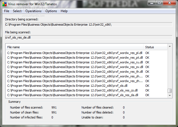178x127 pixels.
Task: Click the infected files count value 0
Action: [52, 117]
